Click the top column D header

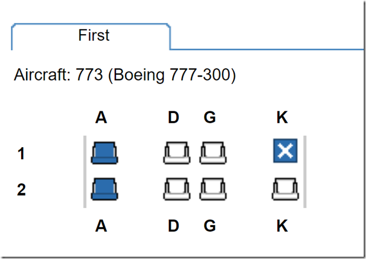tap(173, 118)
